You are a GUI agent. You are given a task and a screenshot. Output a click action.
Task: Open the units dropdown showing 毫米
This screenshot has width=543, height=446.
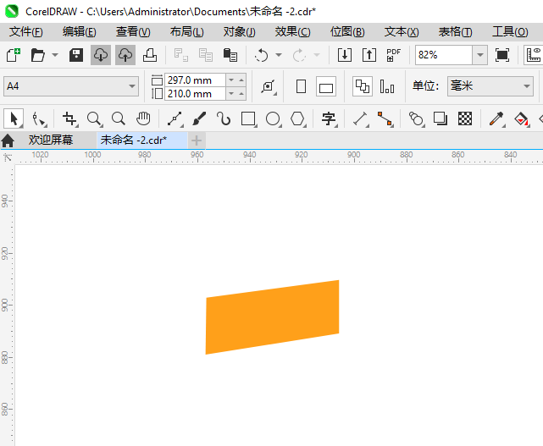click(x=490, y=86)
